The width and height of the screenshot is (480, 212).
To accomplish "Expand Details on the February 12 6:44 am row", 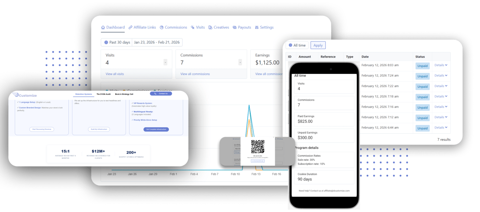I will [x=441, y=128].
